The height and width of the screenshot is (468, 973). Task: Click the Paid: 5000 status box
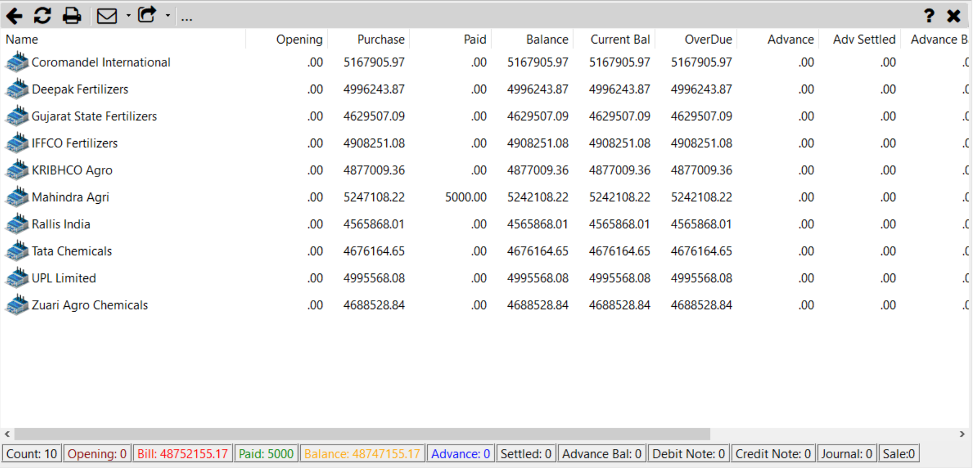(x=266, y=453)
